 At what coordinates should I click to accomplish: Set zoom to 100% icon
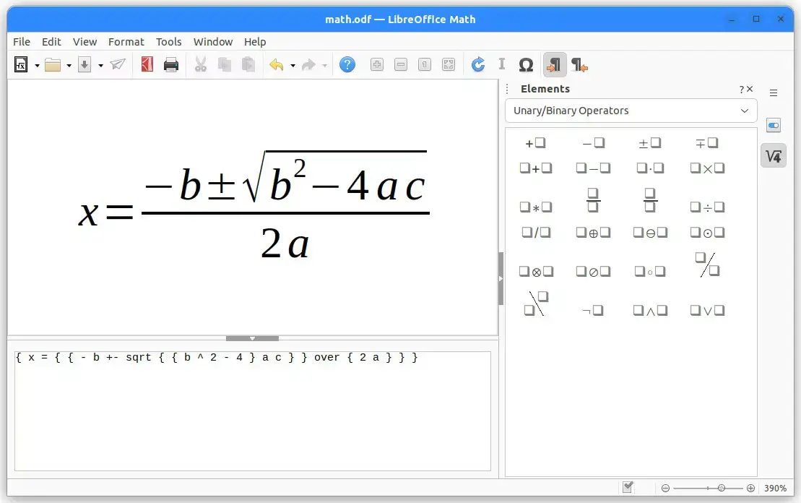(425, 64)
